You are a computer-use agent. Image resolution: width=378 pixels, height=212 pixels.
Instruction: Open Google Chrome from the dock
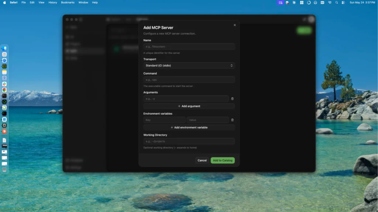click(x=4, y=90)
